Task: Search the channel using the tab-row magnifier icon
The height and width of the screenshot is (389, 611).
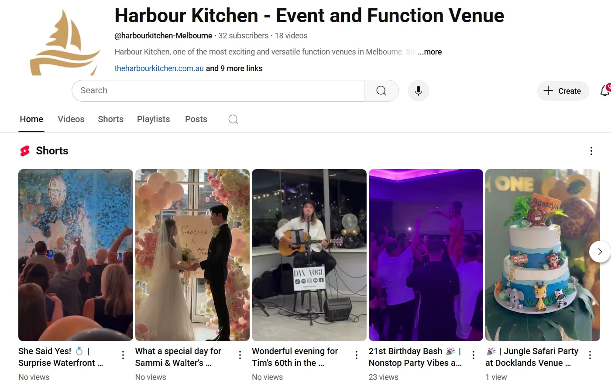Action: (233, 119)
